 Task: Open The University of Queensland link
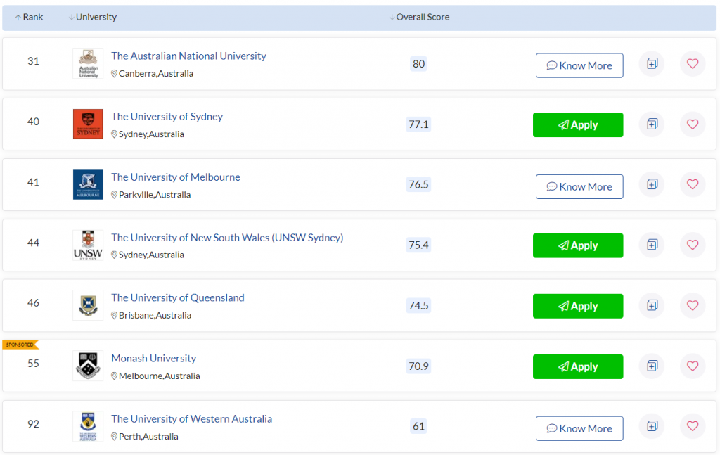(177, 297)
